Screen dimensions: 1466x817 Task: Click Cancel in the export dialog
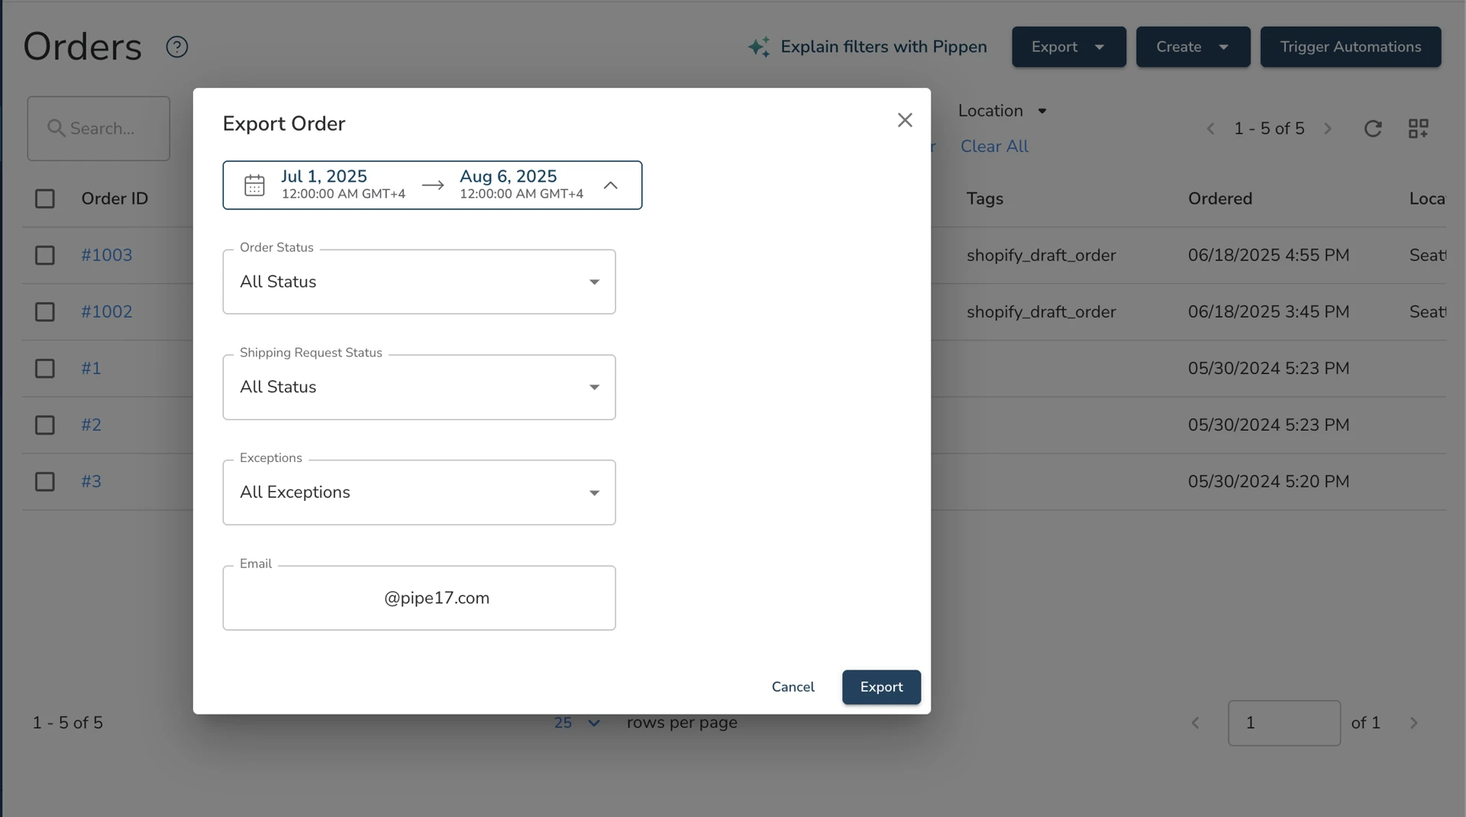[x=793, y=687]
